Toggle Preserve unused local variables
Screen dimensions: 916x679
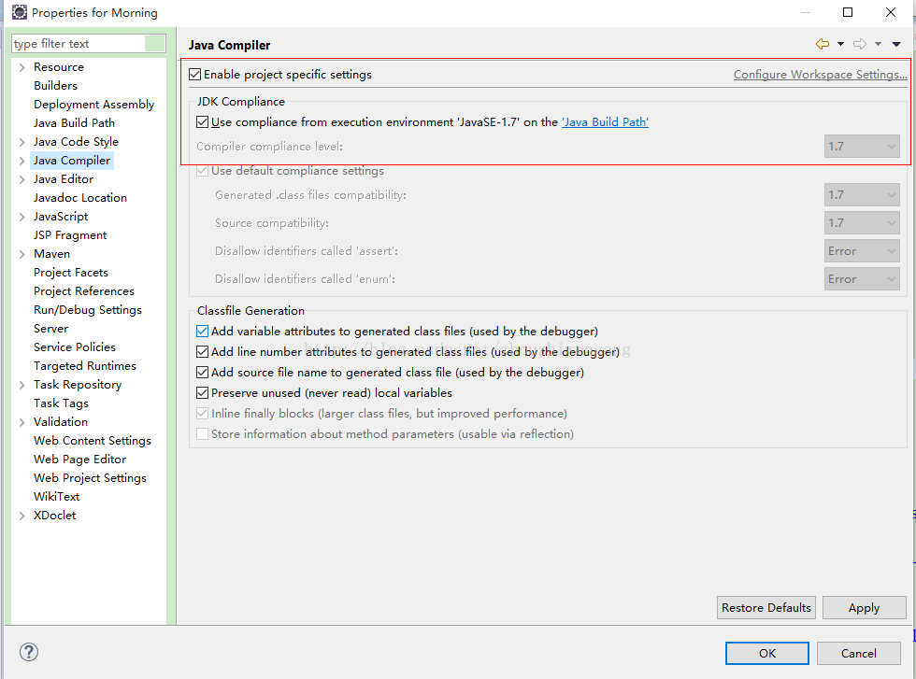(x=202, y=393)
